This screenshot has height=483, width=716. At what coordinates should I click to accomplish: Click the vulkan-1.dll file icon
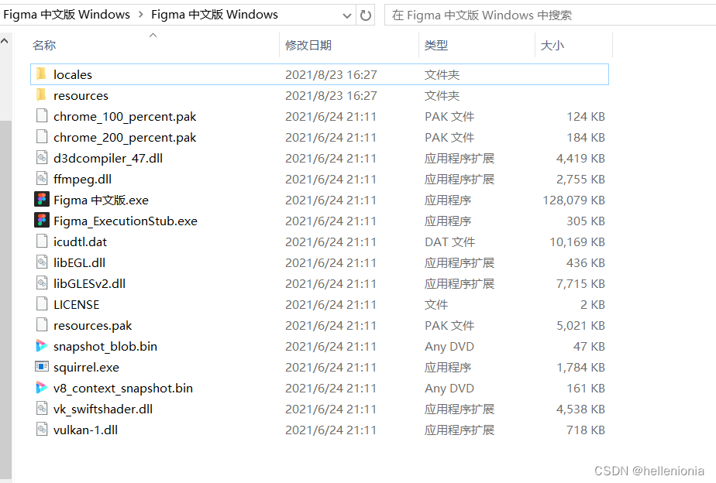[42, 430]
